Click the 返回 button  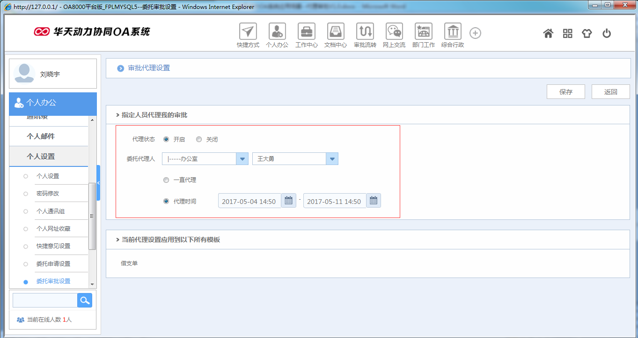[x=610, y=91]
